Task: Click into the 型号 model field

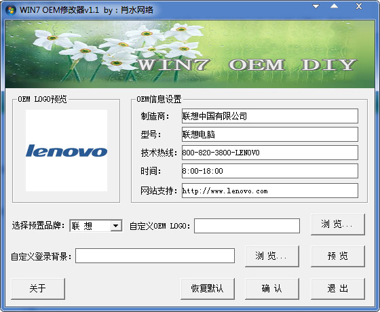Action: 270,134
